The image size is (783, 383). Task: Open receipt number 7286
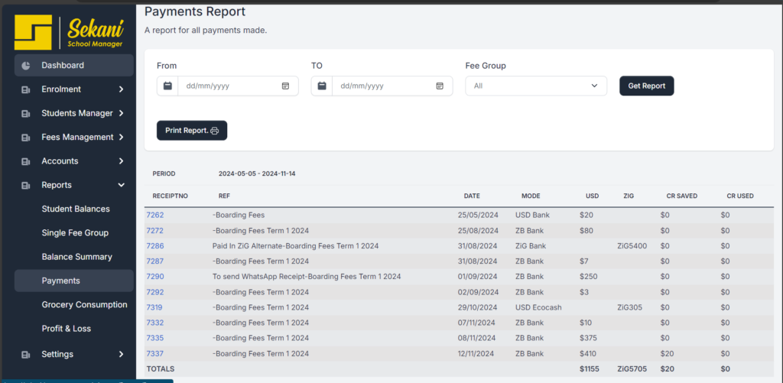tap(154, 246)
